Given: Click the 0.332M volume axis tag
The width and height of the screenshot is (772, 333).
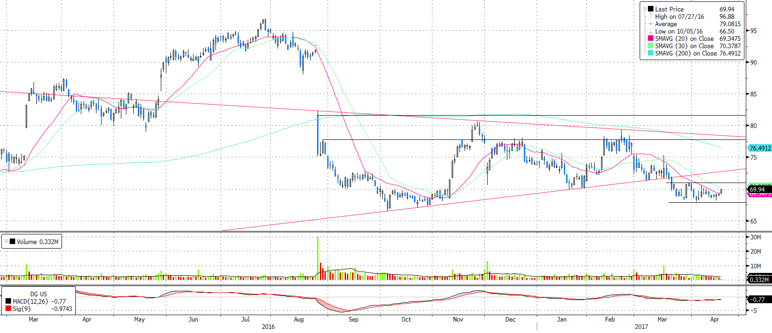Looking at the screenshot, I should tap(760, 280).
